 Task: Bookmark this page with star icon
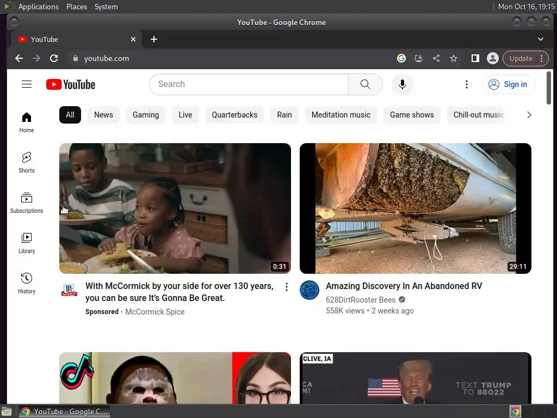pyautogui.click(x=454, y=58)
